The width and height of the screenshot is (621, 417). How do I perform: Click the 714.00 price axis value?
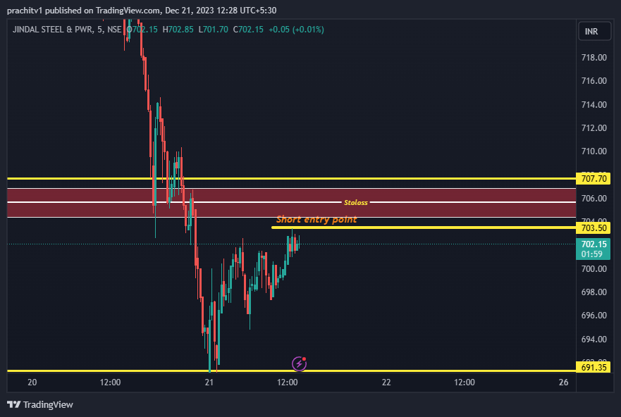tap(594, 104)
